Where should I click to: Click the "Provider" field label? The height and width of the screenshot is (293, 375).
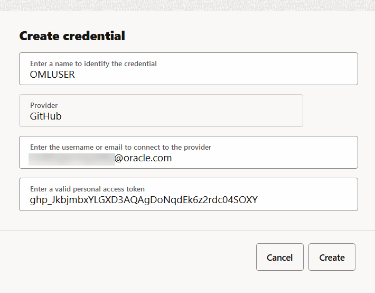pyautogui.click(x=44, y=105)
